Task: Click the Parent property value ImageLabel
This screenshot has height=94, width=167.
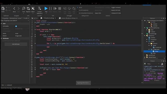Action: click(18, 36)
